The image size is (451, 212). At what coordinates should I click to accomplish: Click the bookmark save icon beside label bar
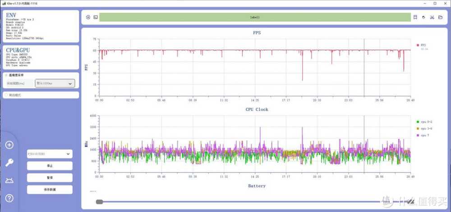pyautogui.click(x=415, y=17)
